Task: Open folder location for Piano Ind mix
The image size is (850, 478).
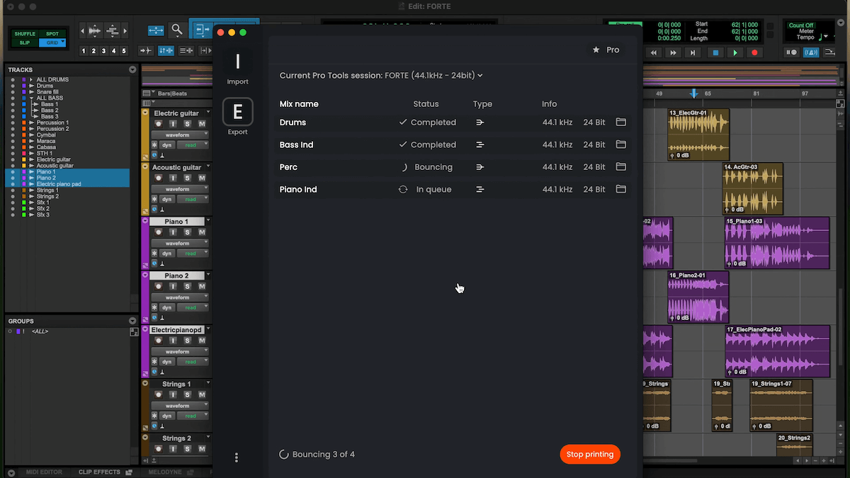Action: tap(620, 189)
